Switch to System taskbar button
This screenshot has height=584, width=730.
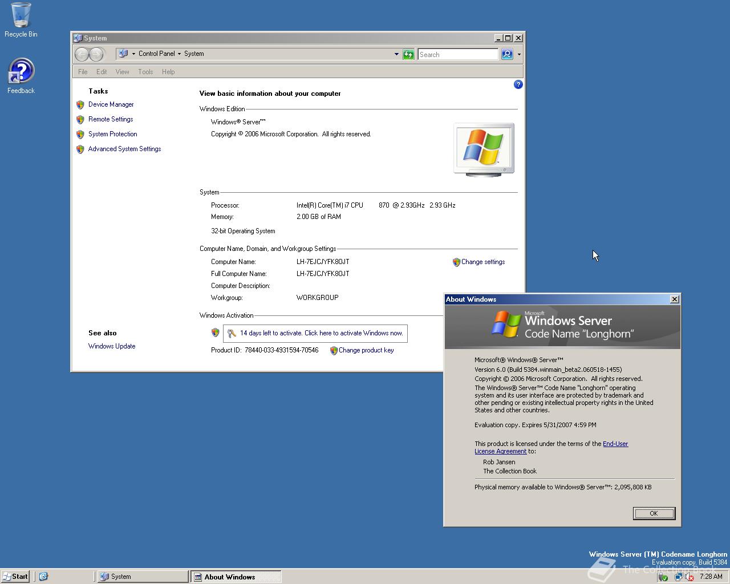(x=143, y=577)
